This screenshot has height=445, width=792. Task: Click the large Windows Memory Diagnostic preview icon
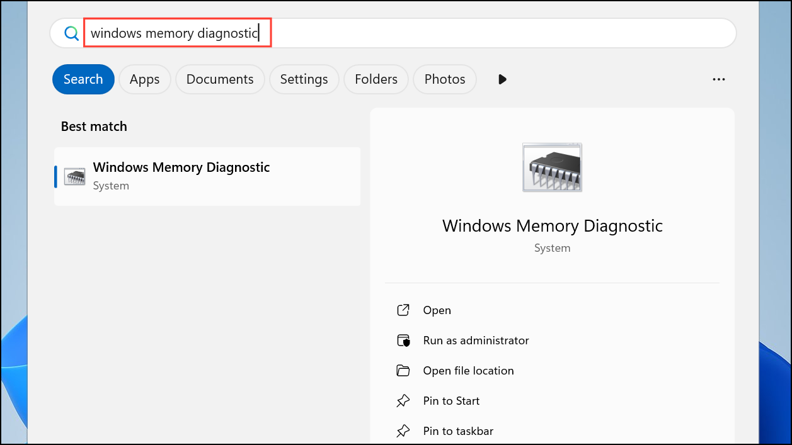(552, 167)
